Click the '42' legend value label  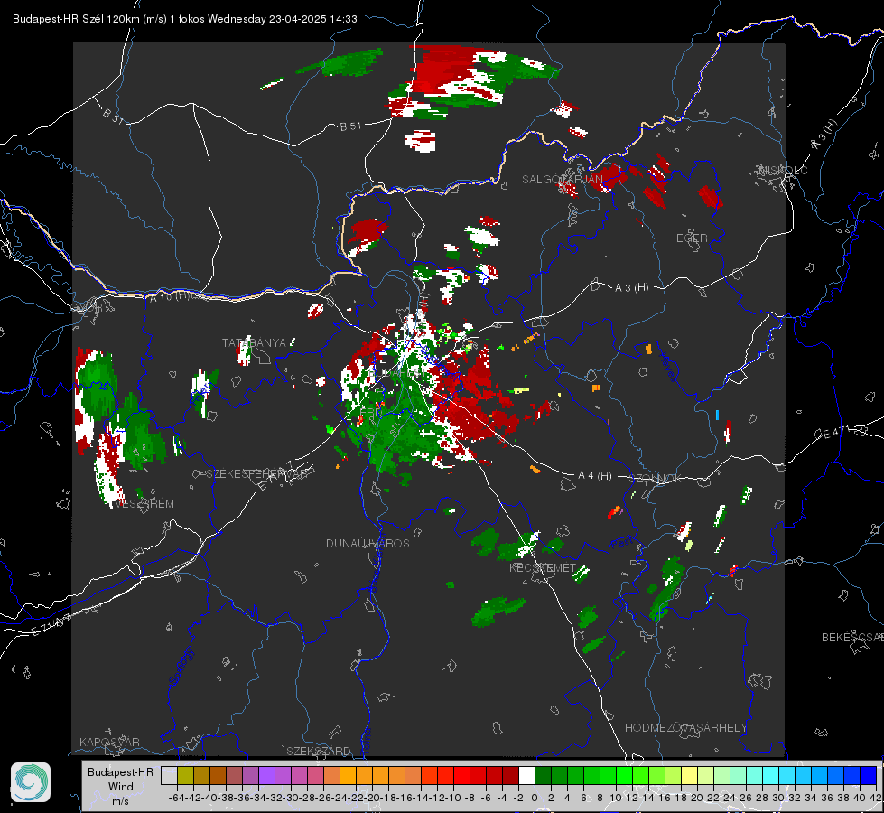[875, 798]
